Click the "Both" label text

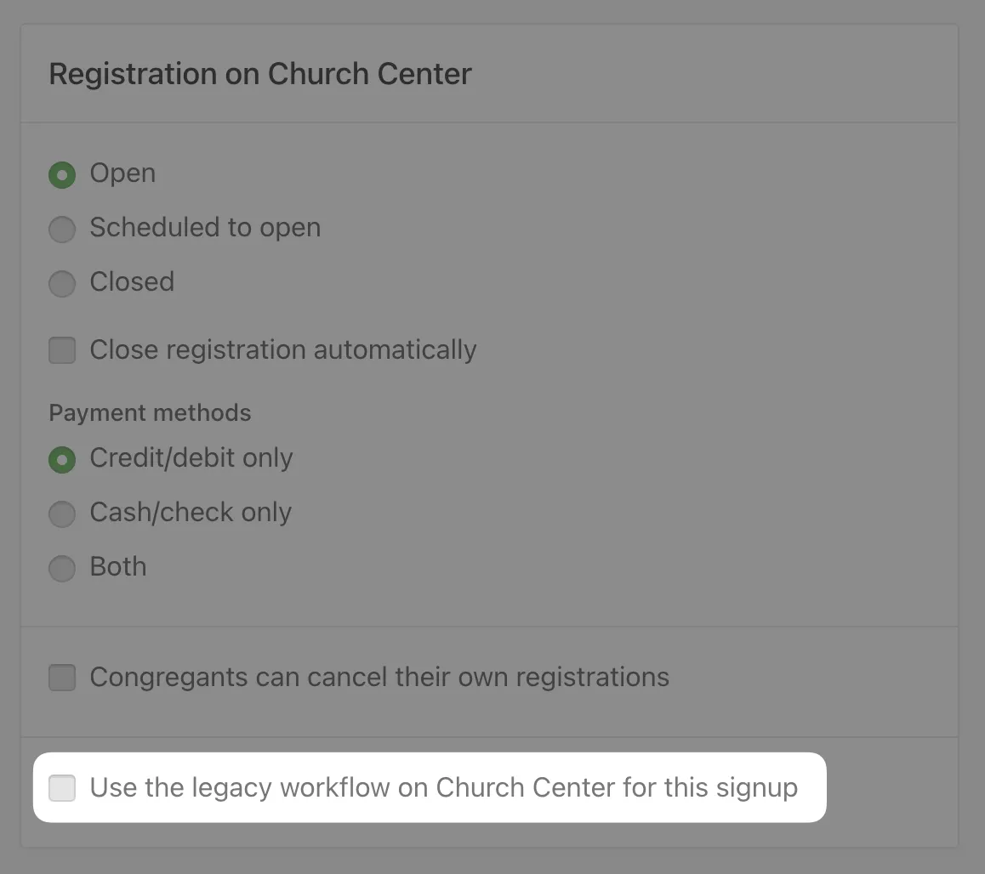[x=118, y=567]
